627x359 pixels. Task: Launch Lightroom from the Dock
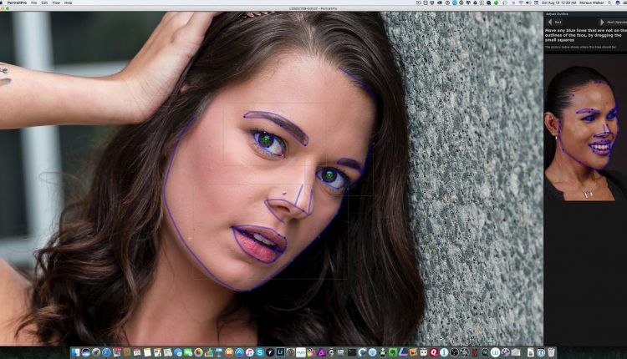click(x=280, y=352)
